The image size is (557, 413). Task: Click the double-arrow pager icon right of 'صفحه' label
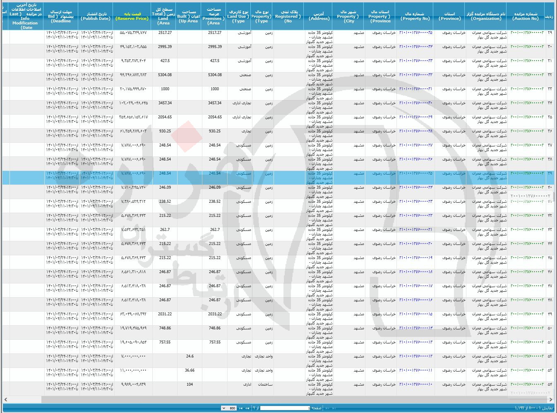[327, 408]
